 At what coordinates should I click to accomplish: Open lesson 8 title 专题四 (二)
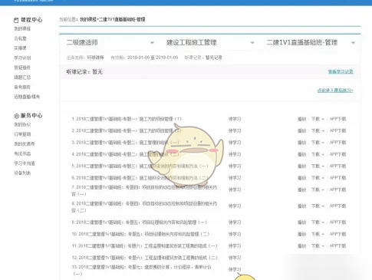point(144,207)
